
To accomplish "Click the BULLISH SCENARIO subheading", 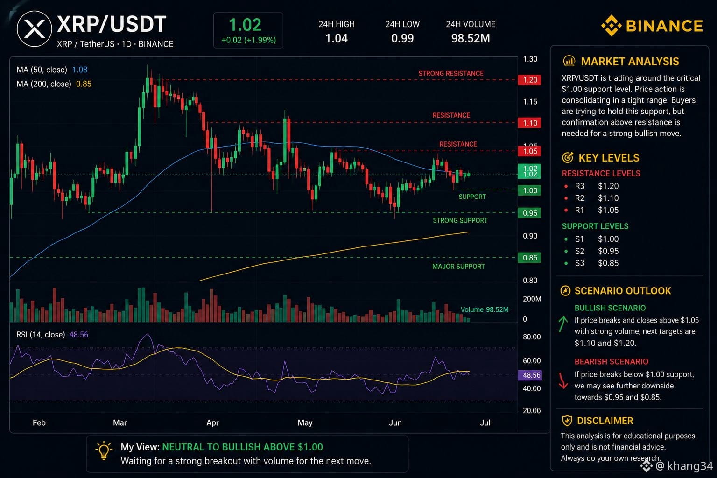I will click(x=610, y=308).
